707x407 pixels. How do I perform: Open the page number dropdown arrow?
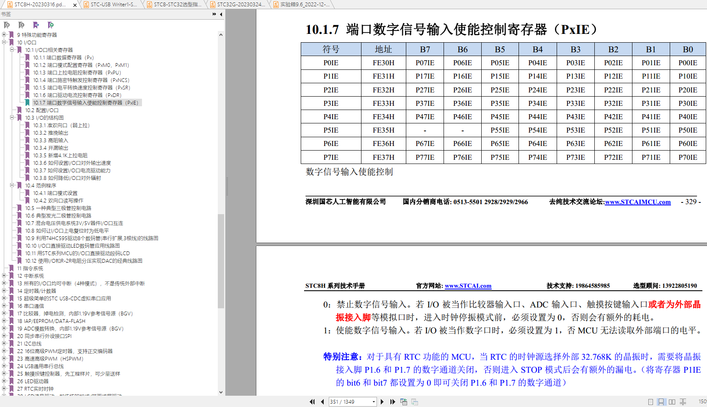click(x=374, y=402)
